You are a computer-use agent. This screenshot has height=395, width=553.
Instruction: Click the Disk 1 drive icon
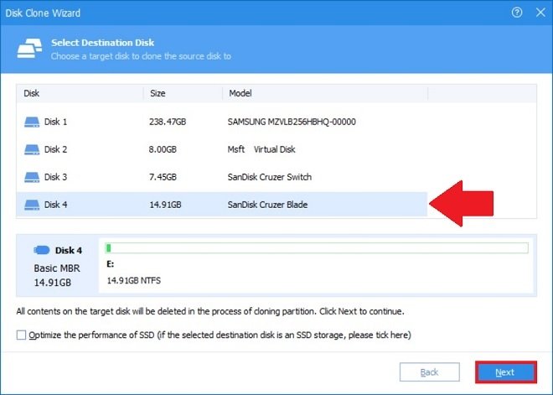tap(32, 122)
